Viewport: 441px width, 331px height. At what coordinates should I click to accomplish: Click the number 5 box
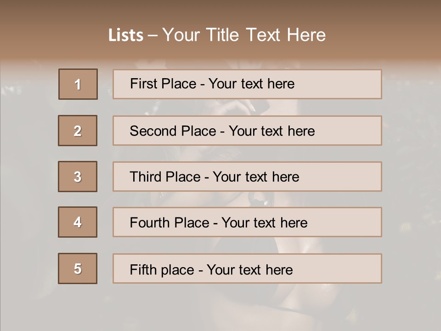tap(78, 268)
